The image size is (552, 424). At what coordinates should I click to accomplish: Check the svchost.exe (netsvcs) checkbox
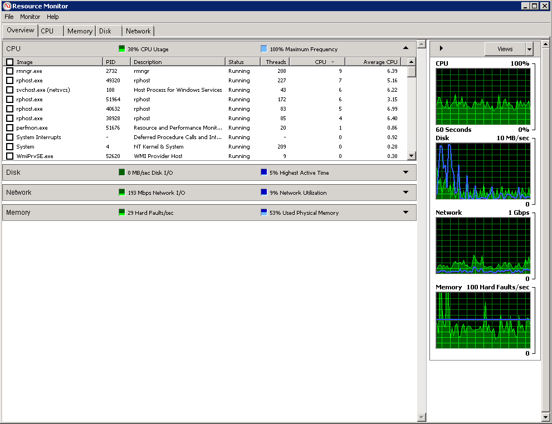click(10, 90)
